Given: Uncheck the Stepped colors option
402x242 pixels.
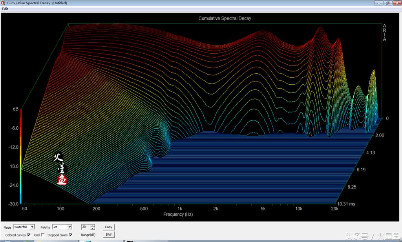Looking at the screenshot, I should 70,235.
